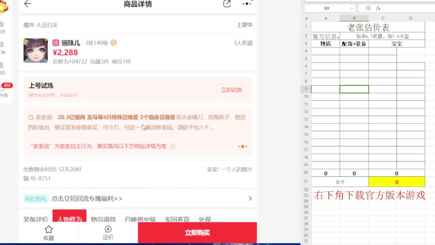Viewport: 435px width, 245px height.
Task: Click the 加深6.7武器 info cell
Action: (382, 36)
